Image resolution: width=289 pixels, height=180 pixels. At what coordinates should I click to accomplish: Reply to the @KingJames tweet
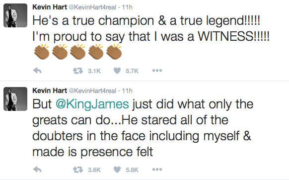[x=37, y=169]
